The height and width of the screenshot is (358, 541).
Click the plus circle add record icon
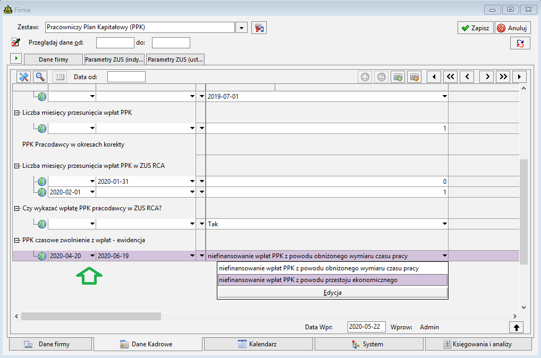point(365,76)
